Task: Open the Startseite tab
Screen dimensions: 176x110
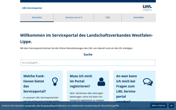Action: coord(37,18)
